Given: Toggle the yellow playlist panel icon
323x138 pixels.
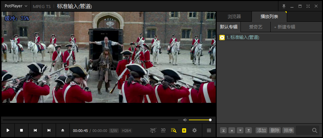Looking at the screenshot, I should click(184, 130).
